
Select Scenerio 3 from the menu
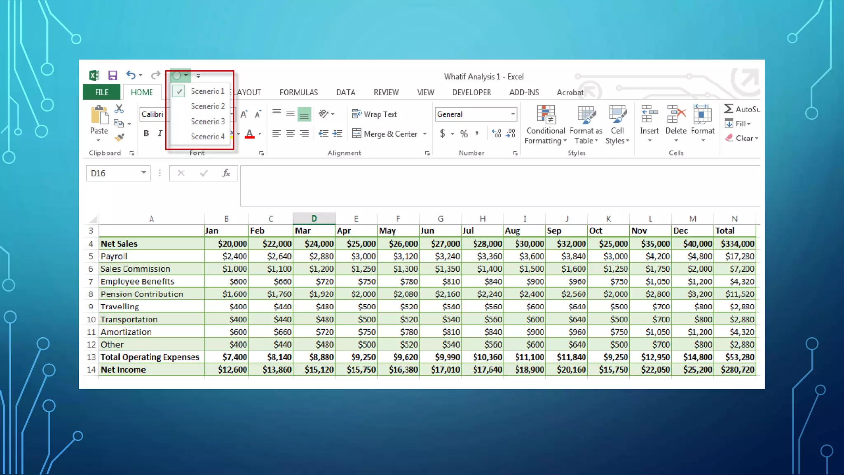pos(208,122)
